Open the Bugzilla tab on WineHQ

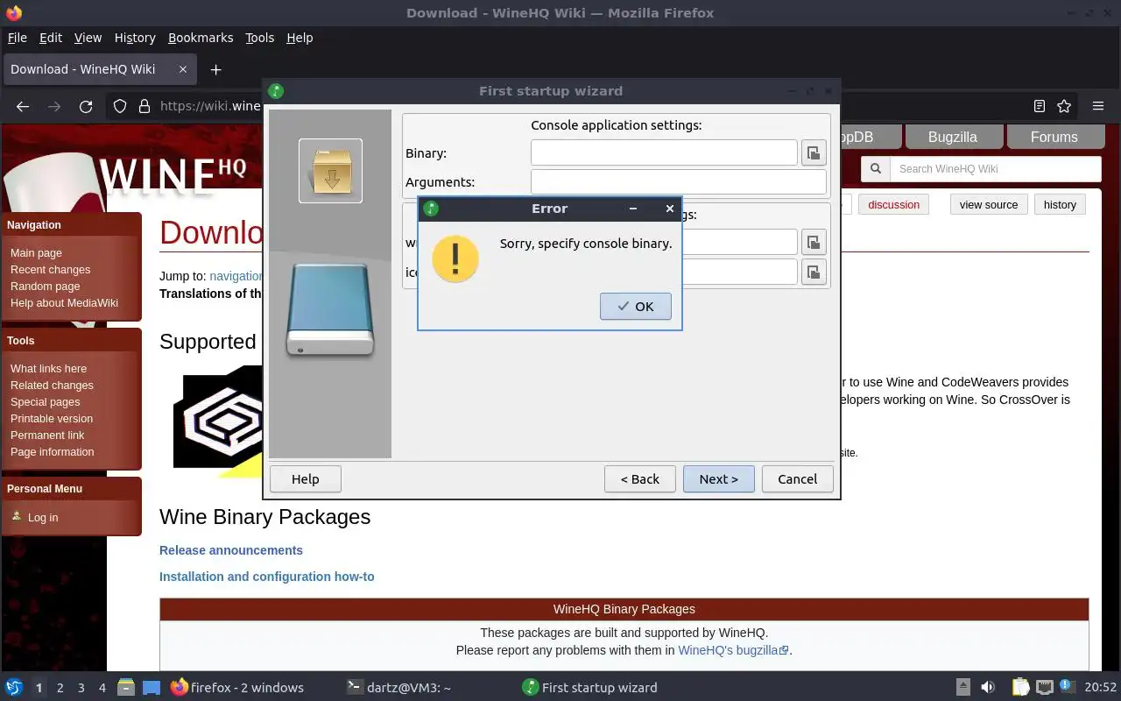point(952,137)
